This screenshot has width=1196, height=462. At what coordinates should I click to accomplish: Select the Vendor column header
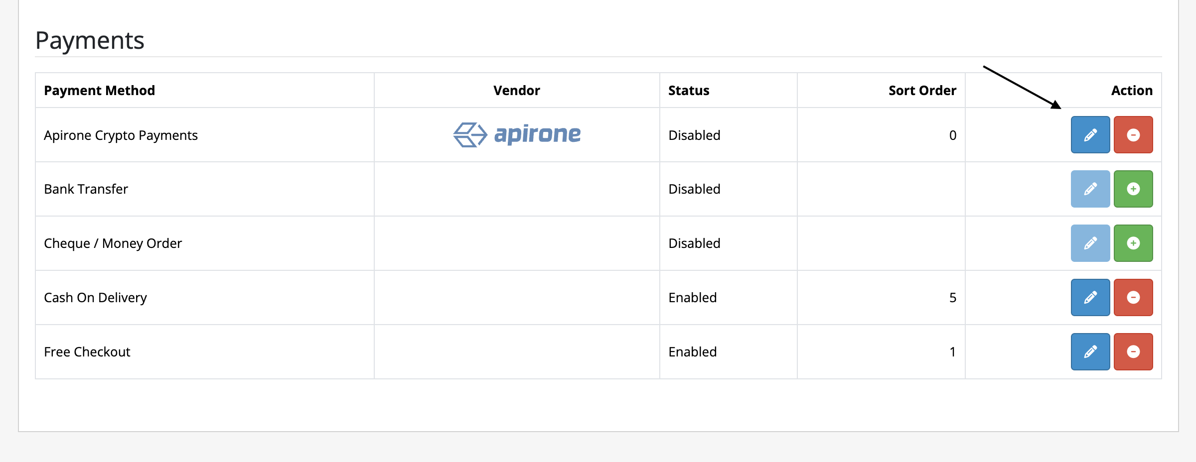[x=517, y=91]
